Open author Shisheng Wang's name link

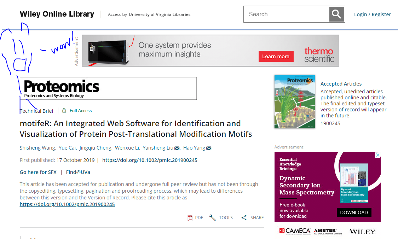tap(38, 148)
